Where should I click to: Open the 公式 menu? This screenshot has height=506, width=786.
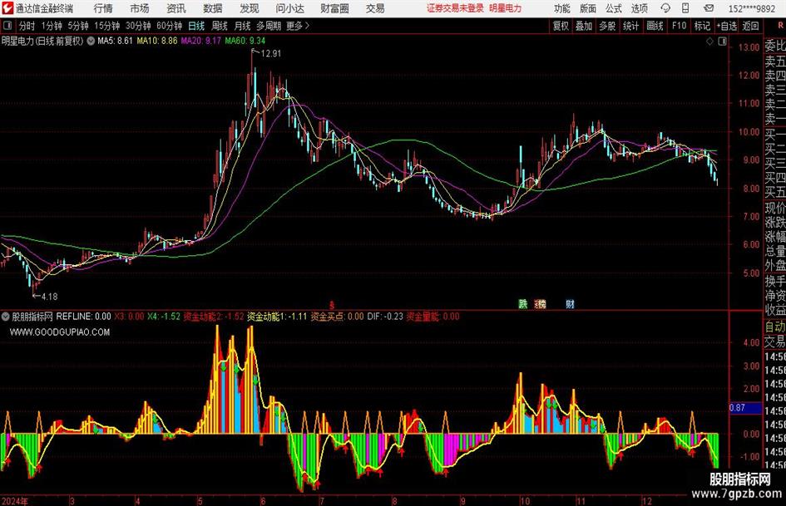(614, 8)
